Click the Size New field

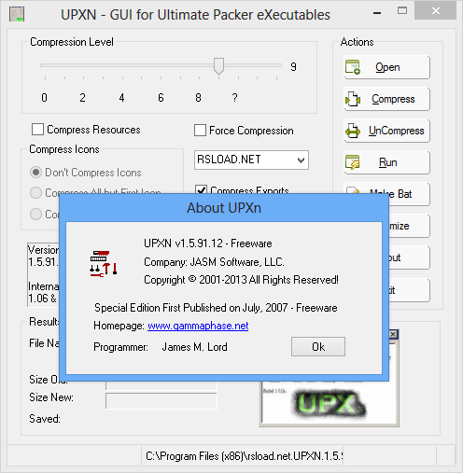161,401
